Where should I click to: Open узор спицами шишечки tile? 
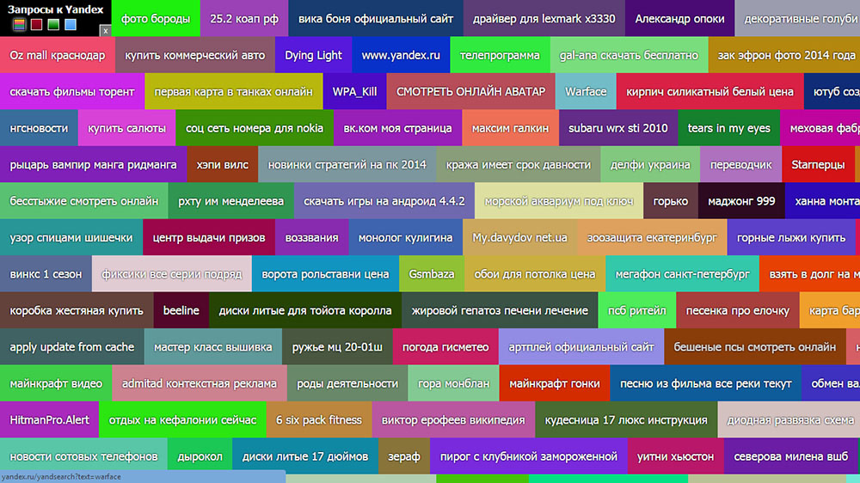click(x=71, y=237)
